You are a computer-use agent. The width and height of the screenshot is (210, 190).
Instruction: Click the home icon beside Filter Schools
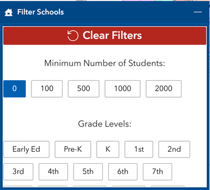8,13
